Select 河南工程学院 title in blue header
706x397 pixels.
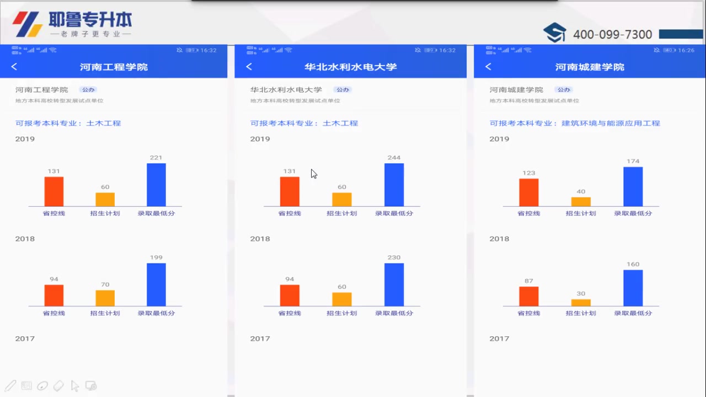[114, 67]
